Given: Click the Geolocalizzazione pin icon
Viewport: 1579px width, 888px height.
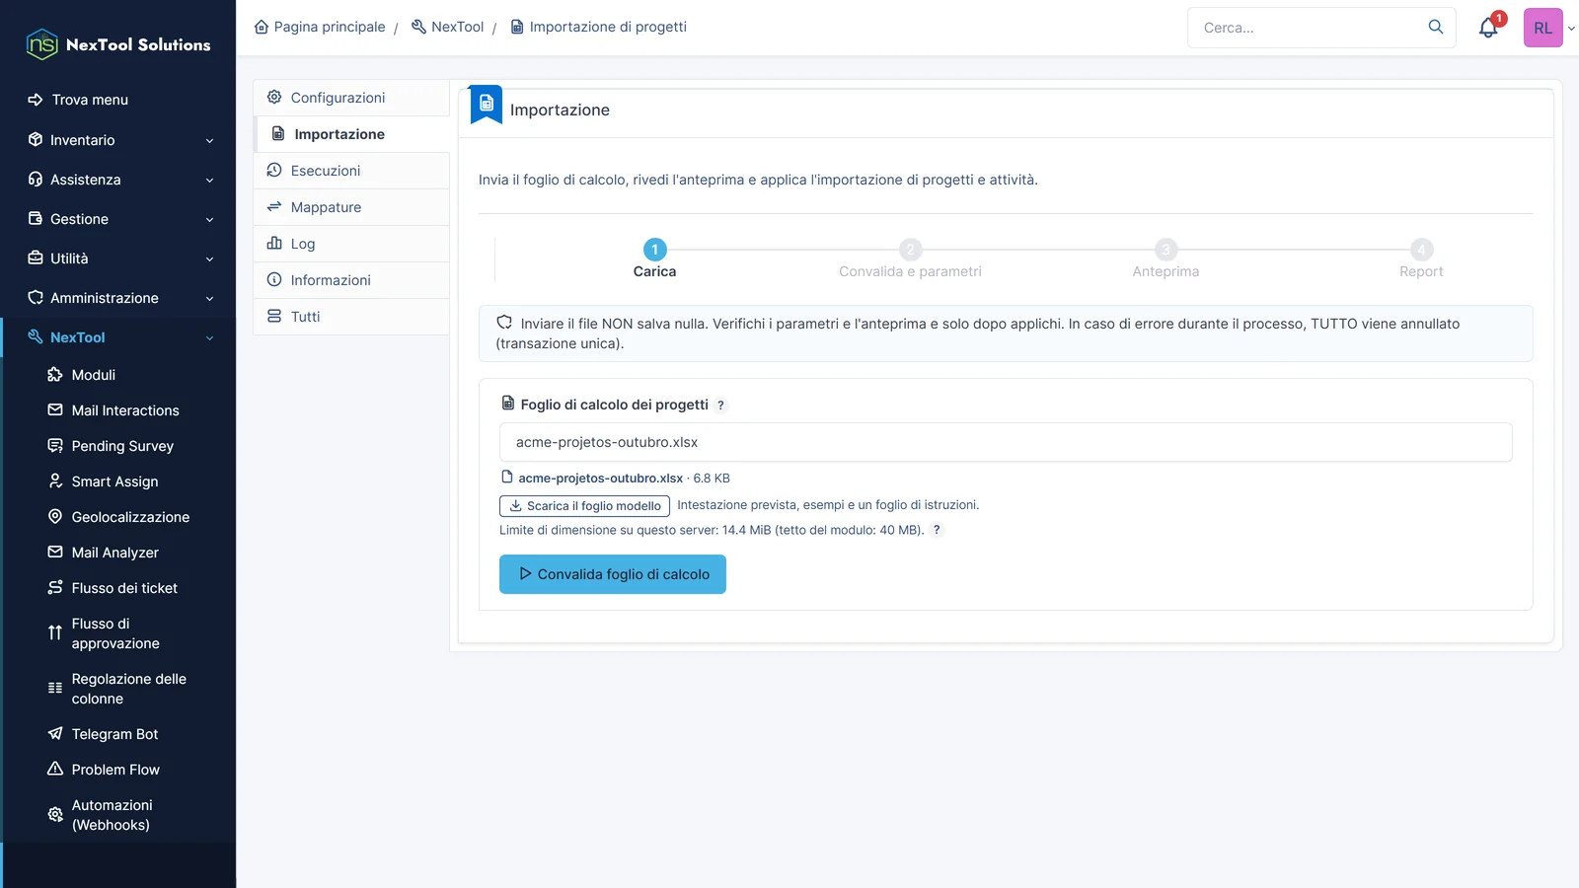Looking at the screenshot, I should (55, 517).
